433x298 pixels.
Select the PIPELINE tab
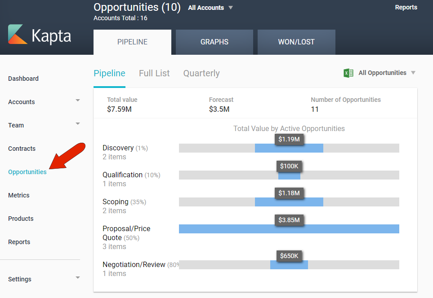pos(132,42)
